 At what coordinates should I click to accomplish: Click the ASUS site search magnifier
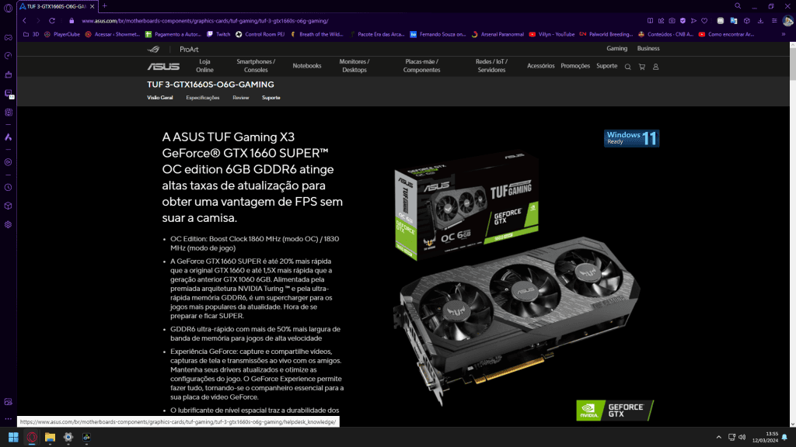tap(627, 67)
